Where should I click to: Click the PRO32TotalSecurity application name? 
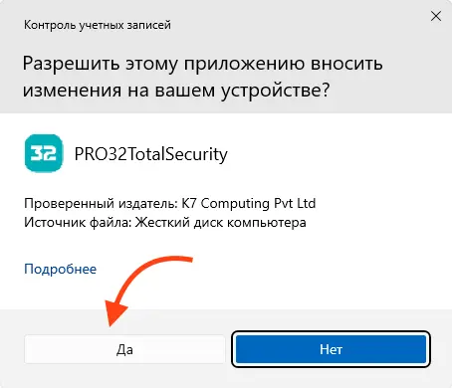(151, 154)
